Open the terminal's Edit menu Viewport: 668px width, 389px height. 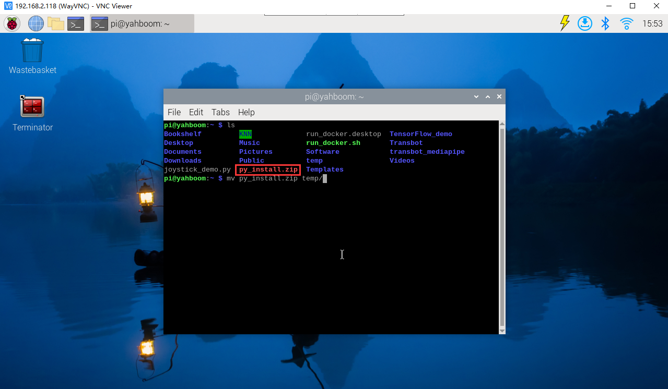click(196, 112)
